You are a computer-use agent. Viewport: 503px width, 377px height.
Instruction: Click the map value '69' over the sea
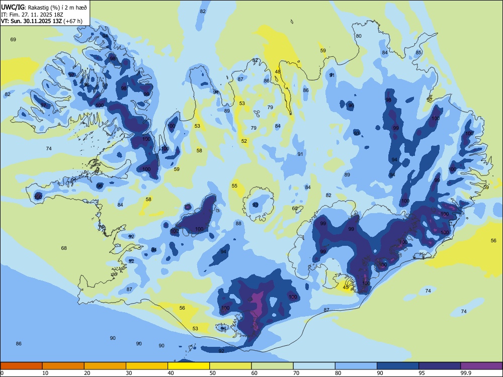click(13, 39)
